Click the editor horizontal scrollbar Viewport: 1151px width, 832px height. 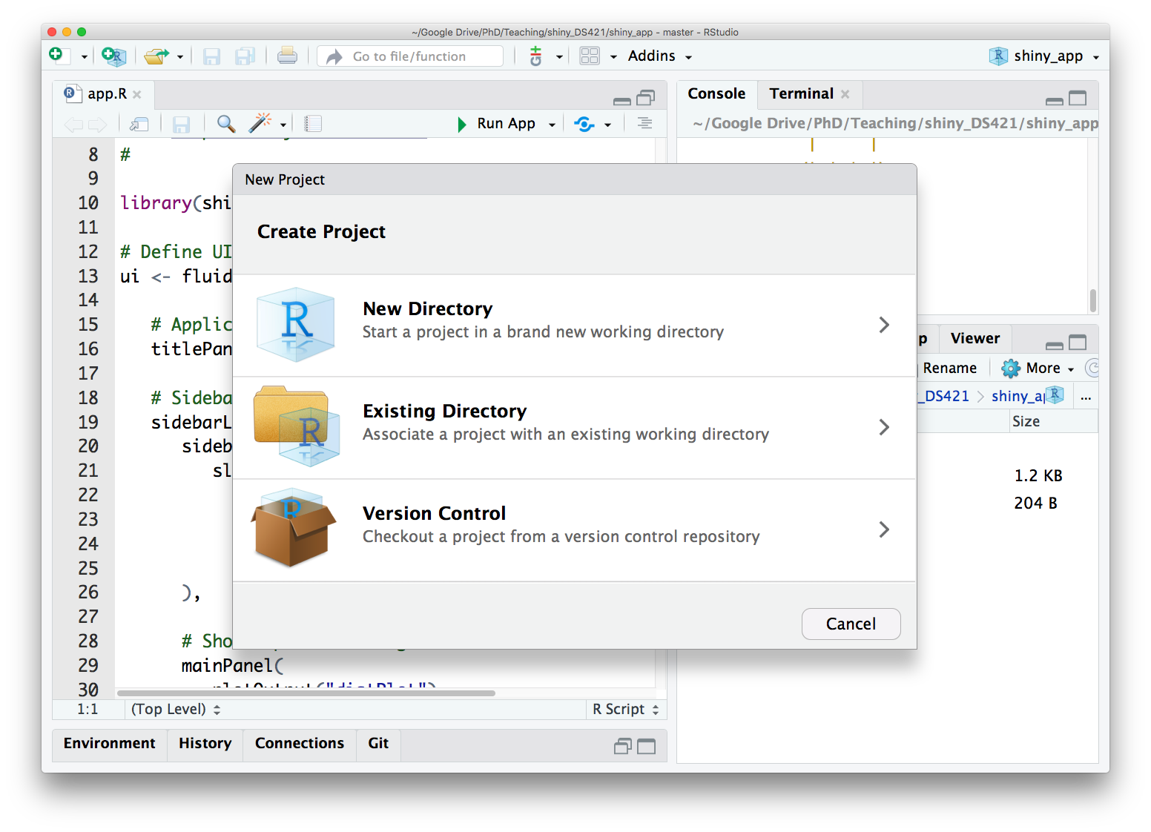tap(306, 693)
